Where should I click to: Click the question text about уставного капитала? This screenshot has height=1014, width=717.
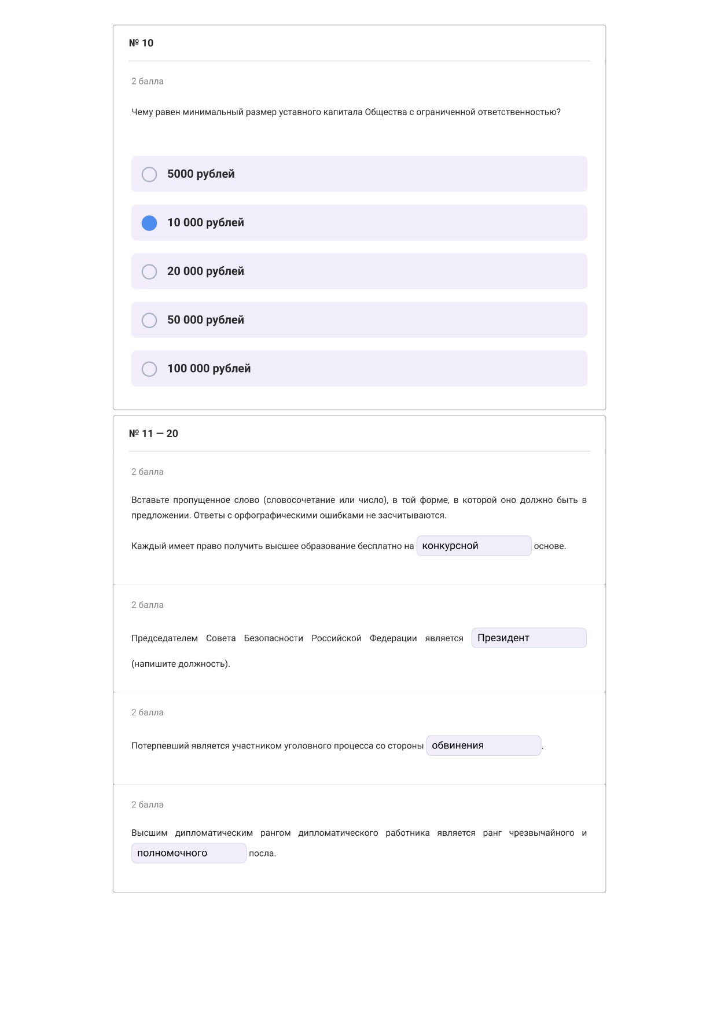point(346,112)
